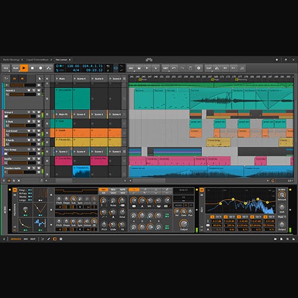
Task: Switch to the MIX view
Action: (x=26, y=239)
